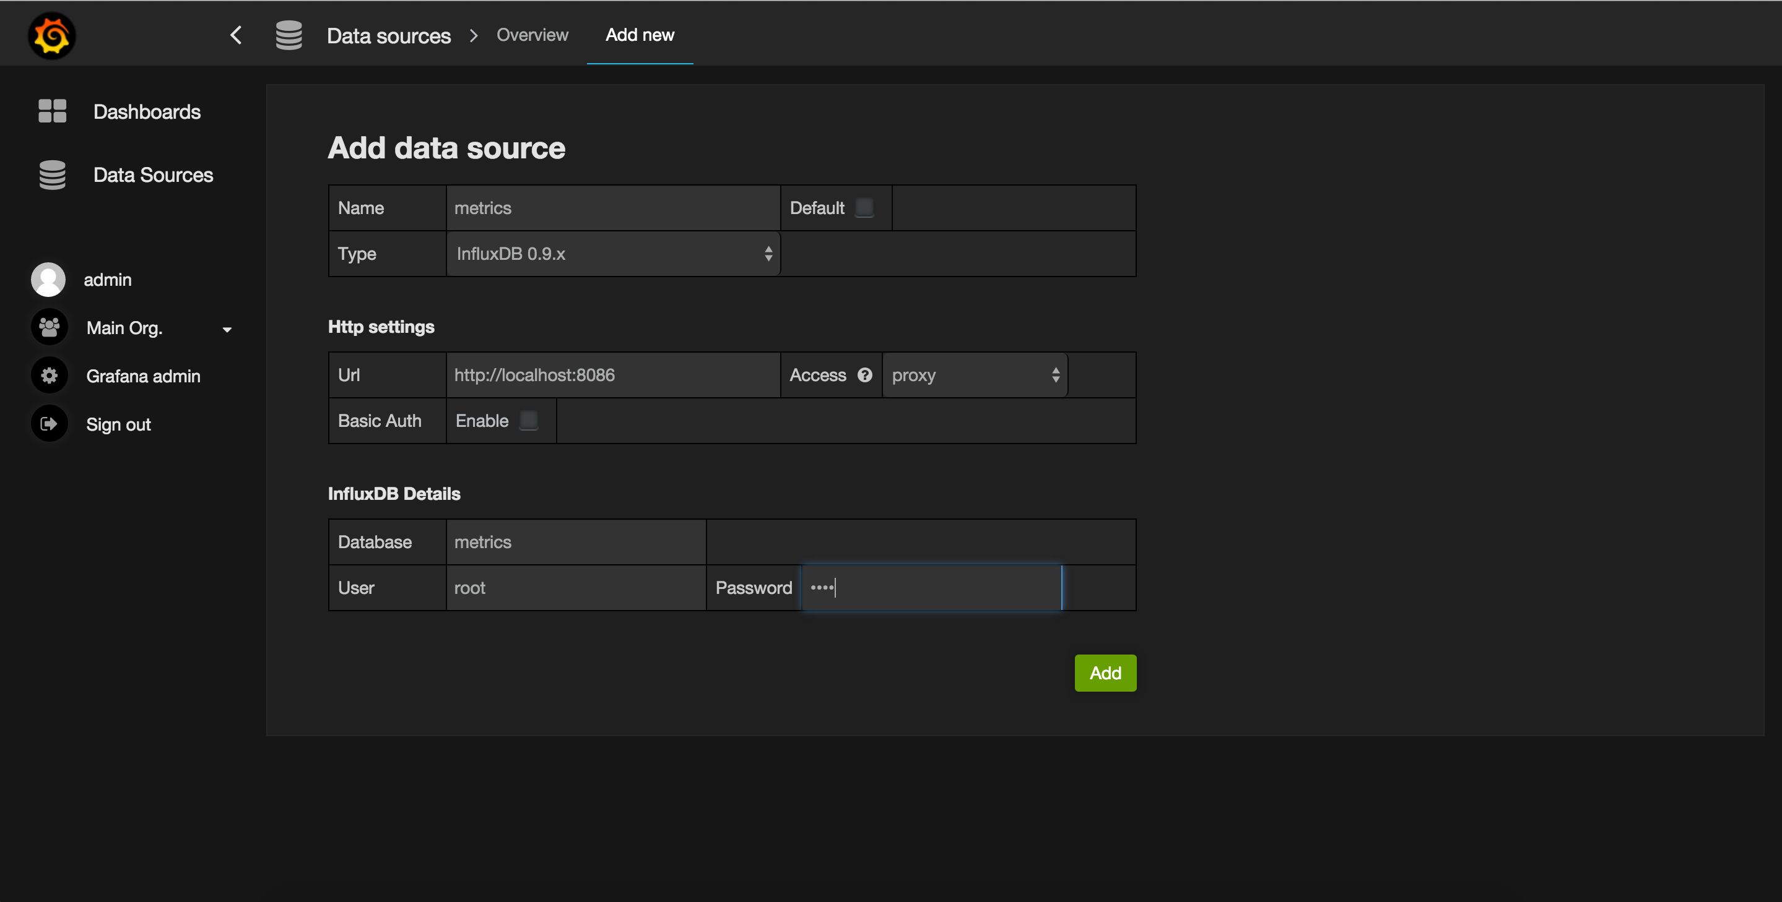Open Dashboards from the sidebar menu
Image resolution: width=1782 pixels, height=902 pixels.
click(147, 111)
